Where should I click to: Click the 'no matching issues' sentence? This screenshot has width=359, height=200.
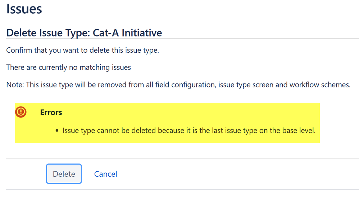coord(68,67)
